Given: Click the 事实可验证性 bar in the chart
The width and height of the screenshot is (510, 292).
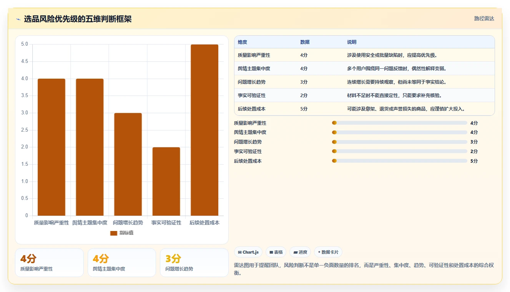Looking at the screenshot, I should (166, 181).
